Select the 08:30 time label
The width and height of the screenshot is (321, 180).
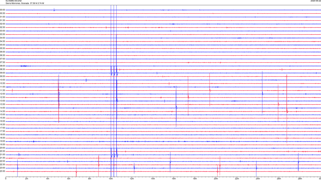pos(3,69)
